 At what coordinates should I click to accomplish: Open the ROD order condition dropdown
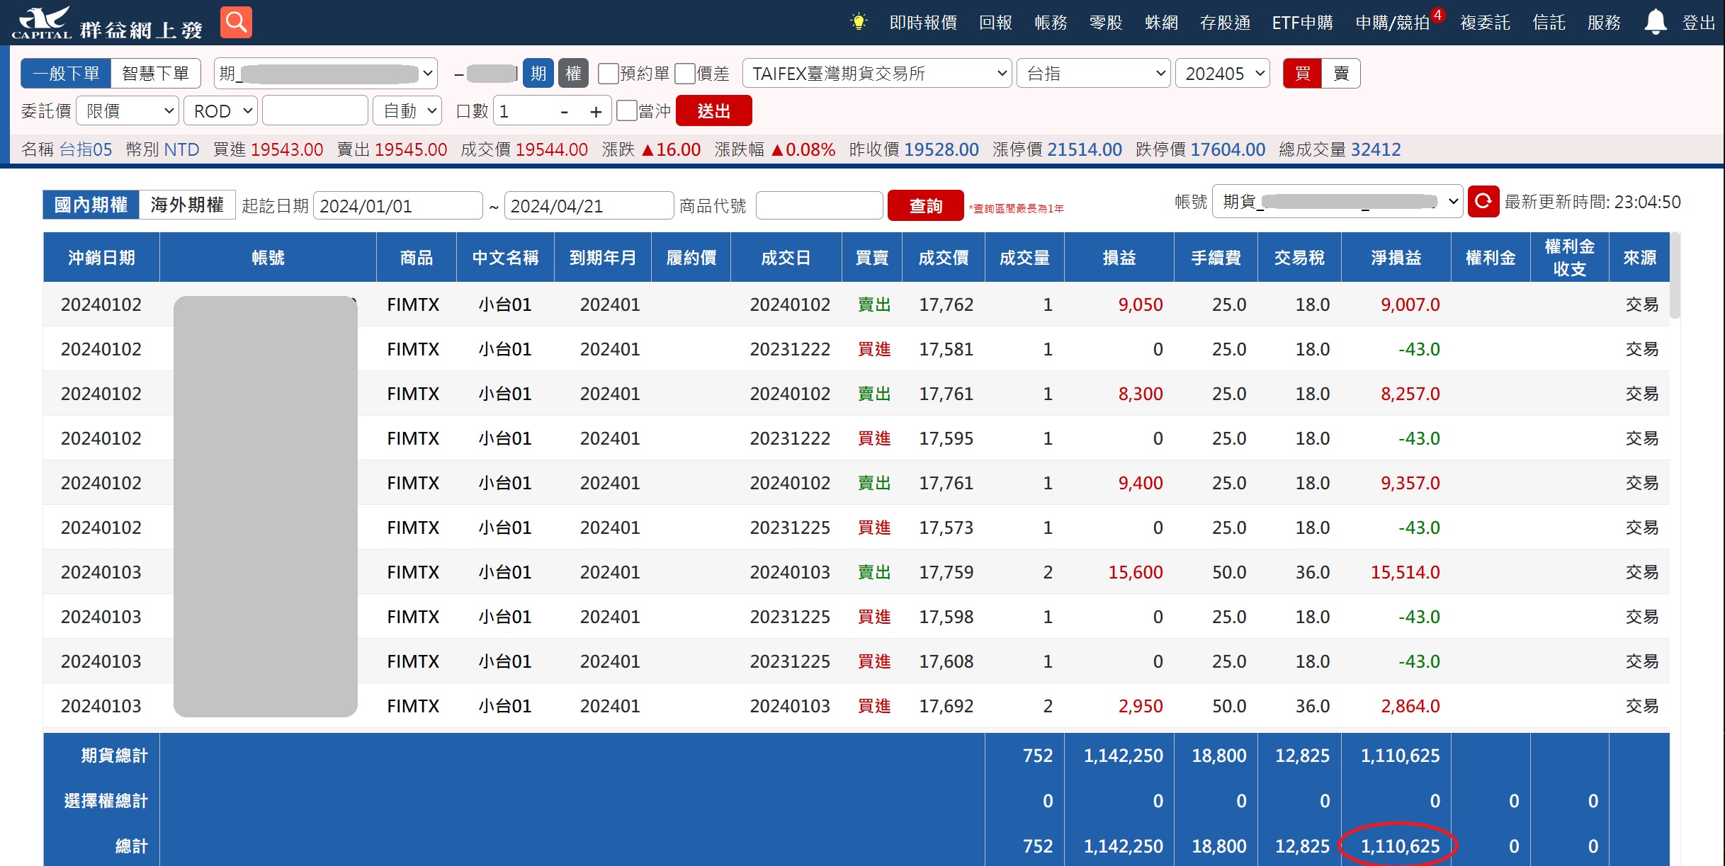pyautogui.click(x=221, y=111)
